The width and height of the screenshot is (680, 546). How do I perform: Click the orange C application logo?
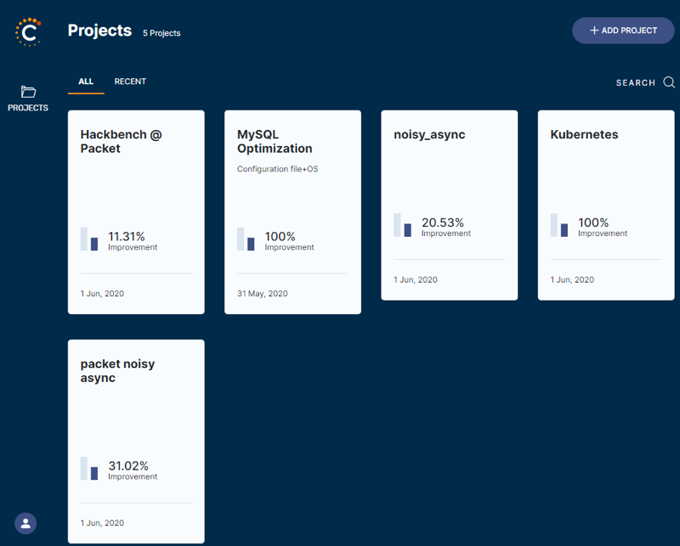point(28,31)
